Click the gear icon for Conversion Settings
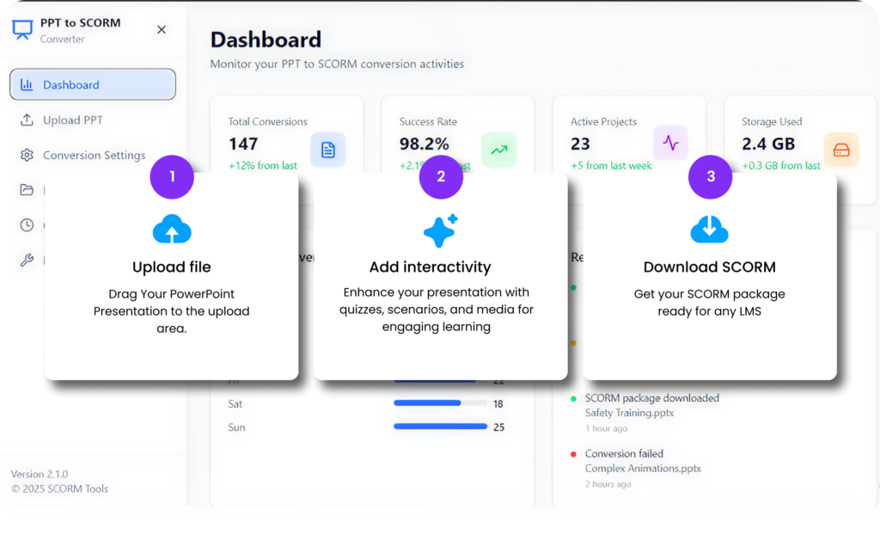880x534 pixels. point(25,155)
